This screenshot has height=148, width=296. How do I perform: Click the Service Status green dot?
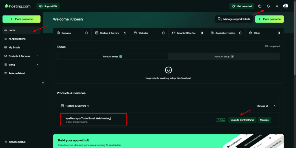tap(6, 142)
